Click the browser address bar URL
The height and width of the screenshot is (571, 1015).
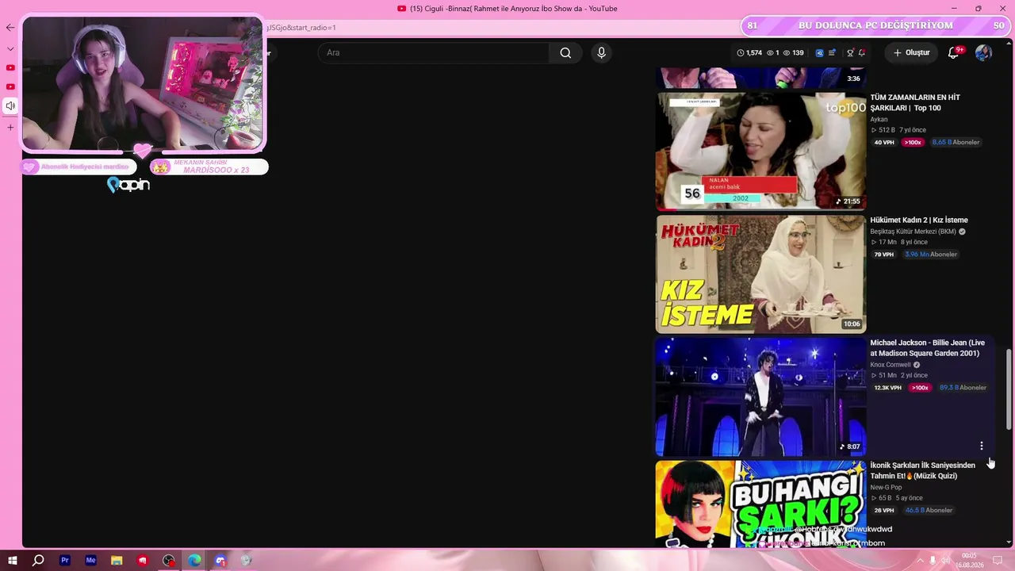coord(301,28)
